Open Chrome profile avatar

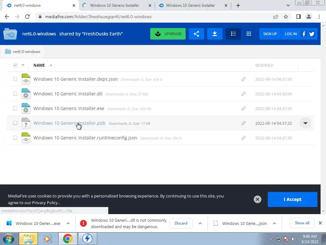tap(309, 17)
